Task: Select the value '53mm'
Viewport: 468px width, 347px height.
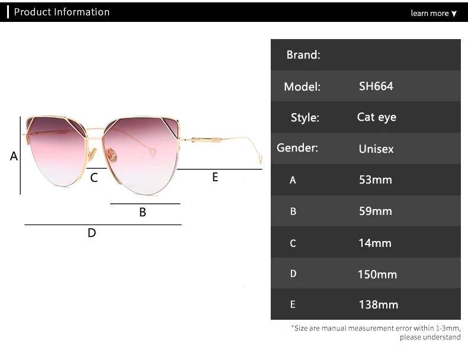Action: 376,179
